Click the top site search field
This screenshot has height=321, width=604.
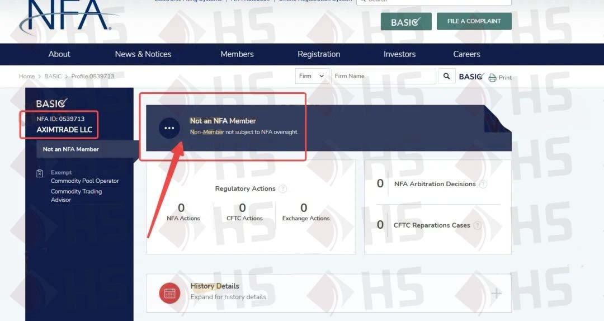(x=434, y=2)
